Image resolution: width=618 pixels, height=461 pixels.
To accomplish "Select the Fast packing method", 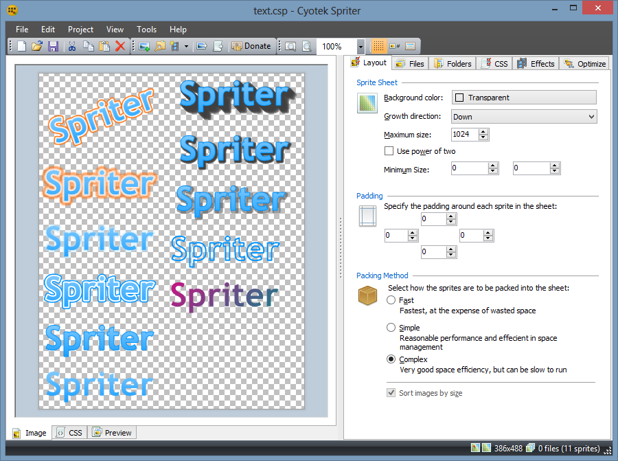I will click(x=391, y=300).
